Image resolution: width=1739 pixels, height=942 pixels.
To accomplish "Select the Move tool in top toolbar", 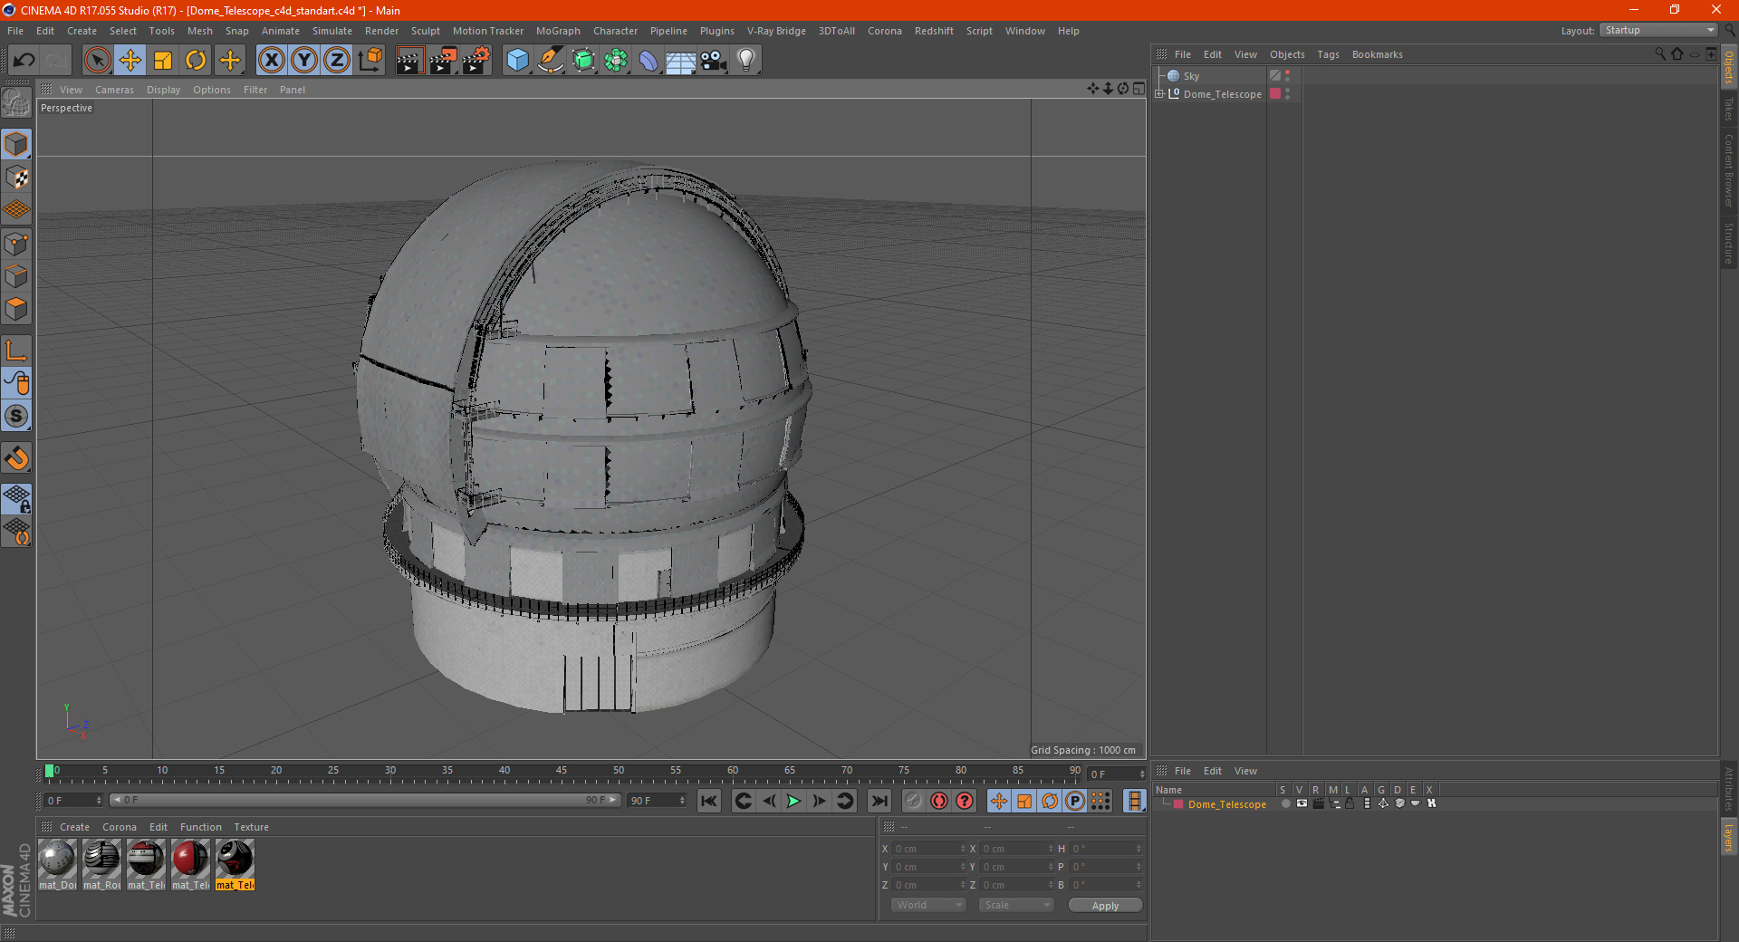I will coord(130,61).
